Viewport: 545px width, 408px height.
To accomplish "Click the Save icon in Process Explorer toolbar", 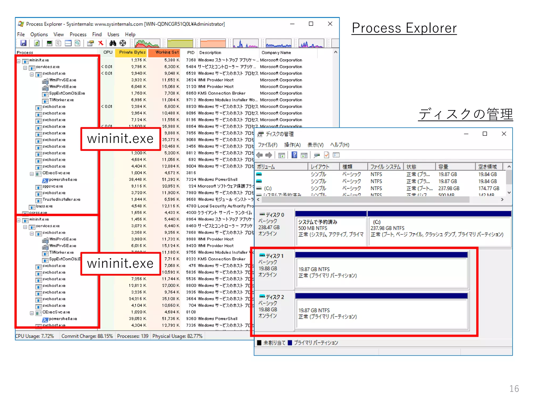I will click(x=23, y=43).
